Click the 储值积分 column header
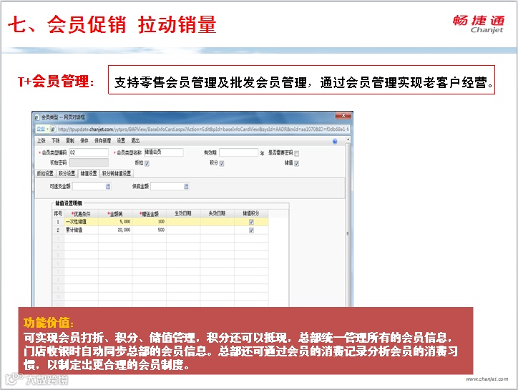Screen dimensions: 518x390 pyautogui.click(x=251, y=213)
